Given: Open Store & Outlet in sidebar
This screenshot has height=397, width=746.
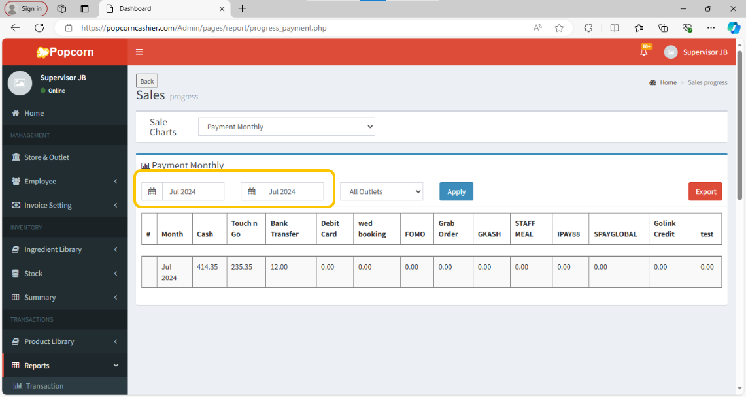Looking at the screenshot, I should click(65, 157).
